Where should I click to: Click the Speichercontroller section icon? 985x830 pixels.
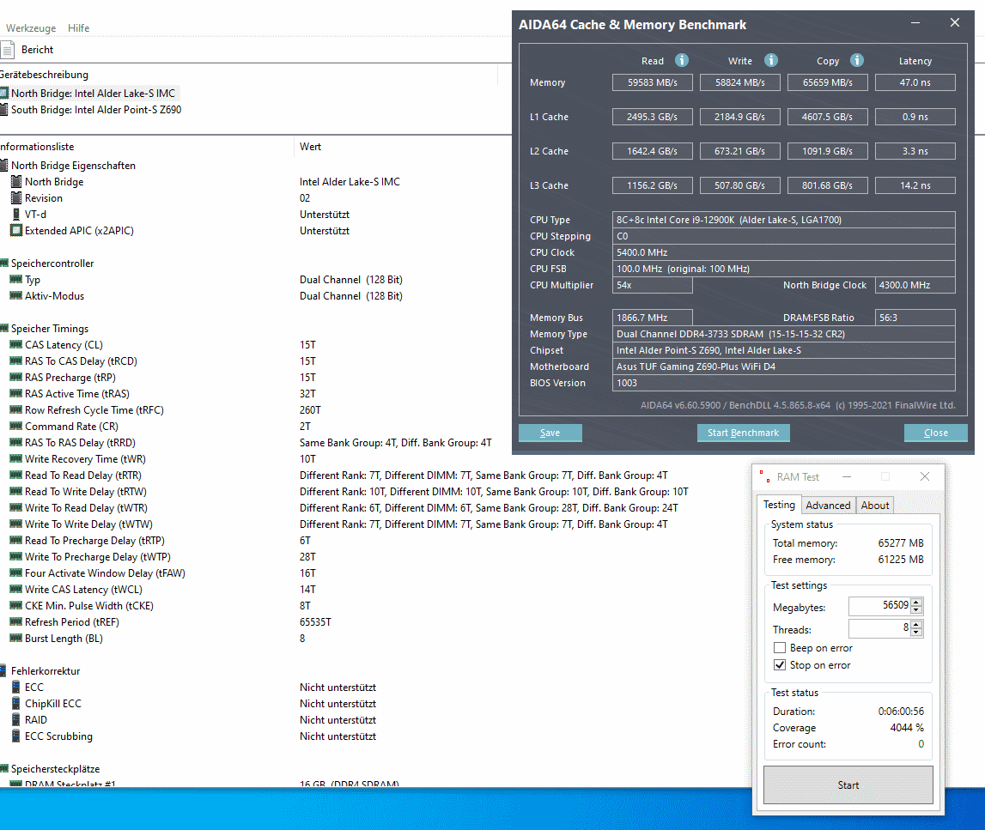(x=3, y=263)
